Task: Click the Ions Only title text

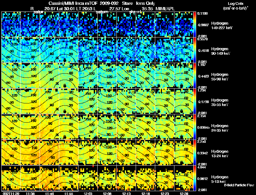Action: point(146,3)
